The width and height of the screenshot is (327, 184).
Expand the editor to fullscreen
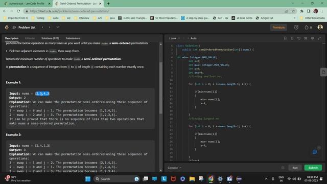pyautogui.click(x=319, y=38)
